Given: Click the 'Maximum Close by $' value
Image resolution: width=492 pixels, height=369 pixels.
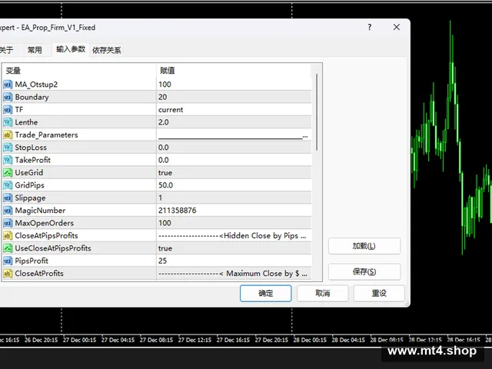Looking at the screenshot, I should tap(234, 274).
